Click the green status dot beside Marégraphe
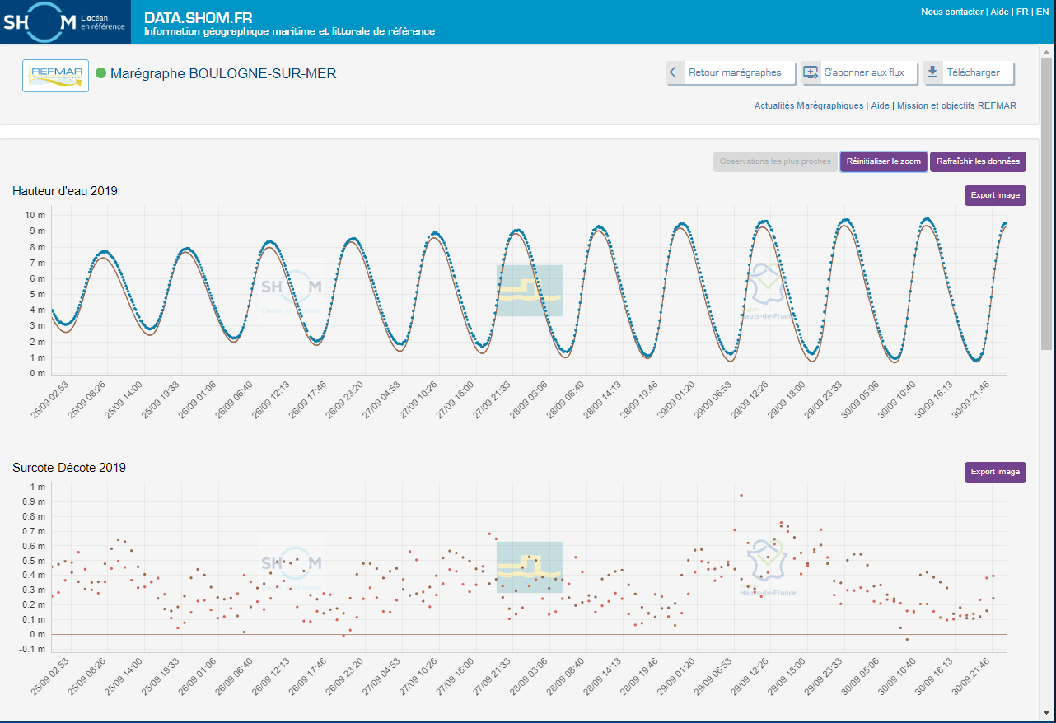The image size is (1056, 723). [101, 73]
